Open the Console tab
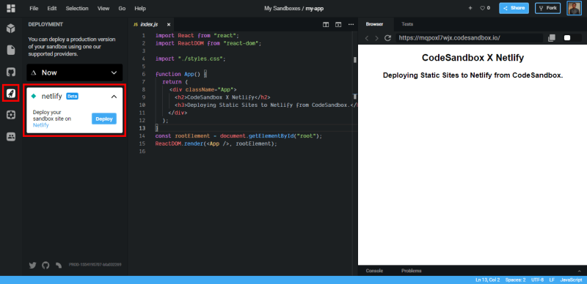This screenshot has width=587, height=284. coord(374,271)
